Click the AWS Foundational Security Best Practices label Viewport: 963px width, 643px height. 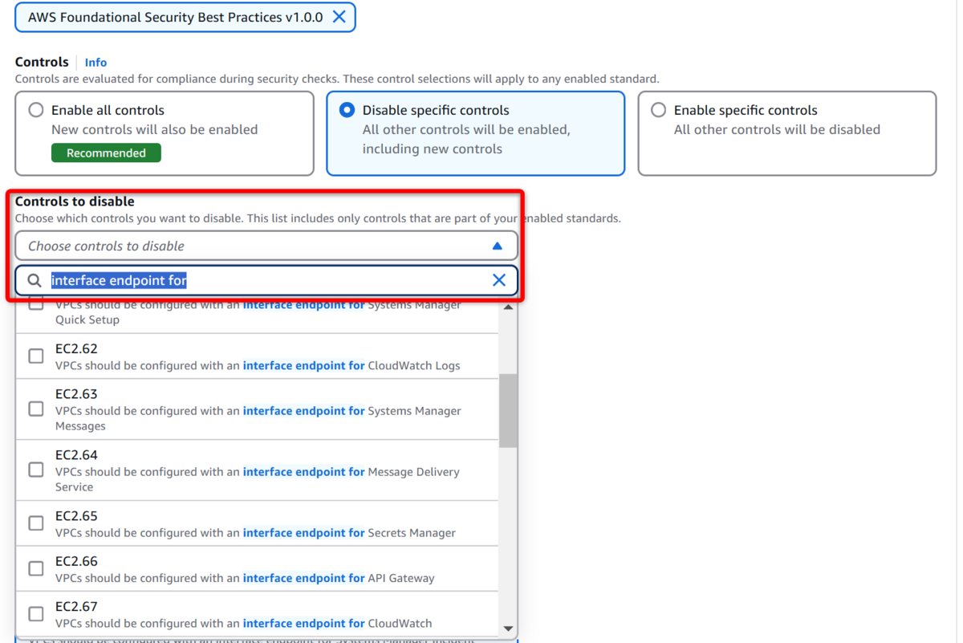tap(176, 17)
